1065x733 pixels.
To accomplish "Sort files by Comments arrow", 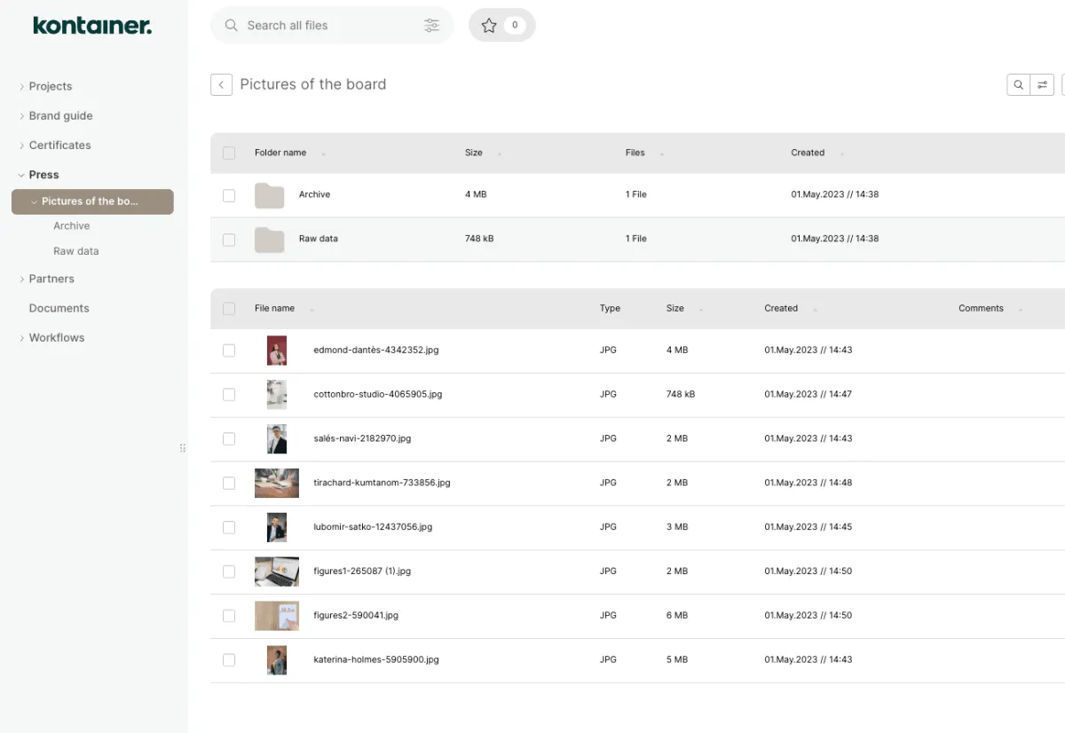I will (1021, 309).
